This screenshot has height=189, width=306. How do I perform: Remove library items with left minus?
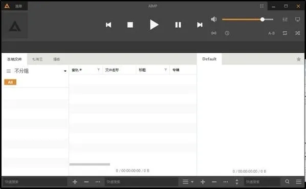pos(86,182)
